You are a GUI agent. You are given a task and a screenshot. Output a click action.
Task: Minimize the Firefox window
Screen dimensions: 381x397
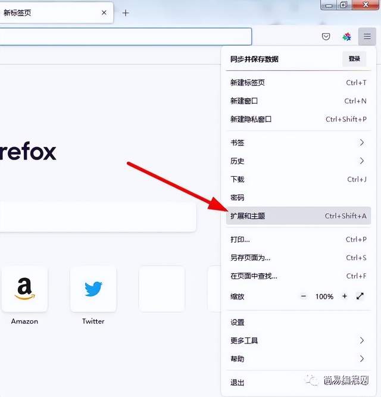(329, 5)
